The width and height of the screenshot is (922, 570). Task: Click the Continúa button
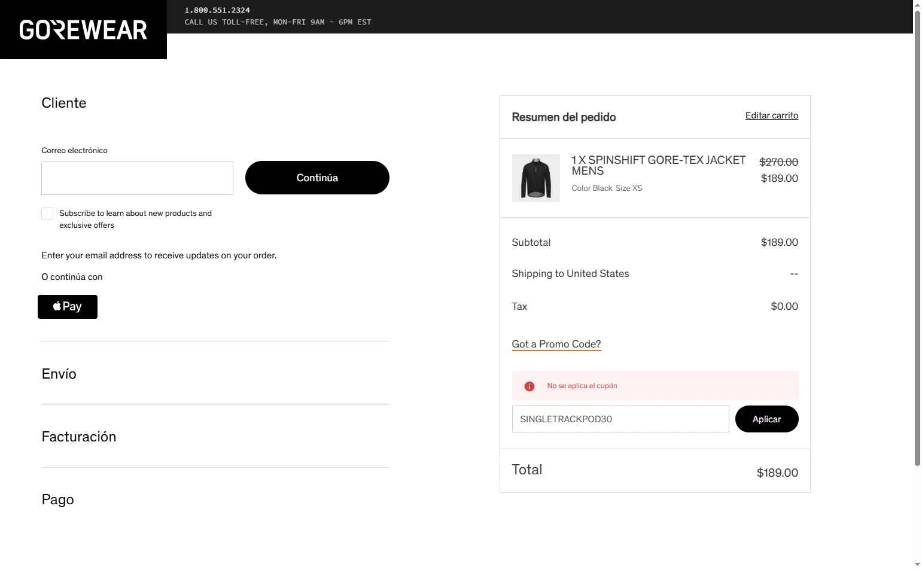(x=317, y=178)
